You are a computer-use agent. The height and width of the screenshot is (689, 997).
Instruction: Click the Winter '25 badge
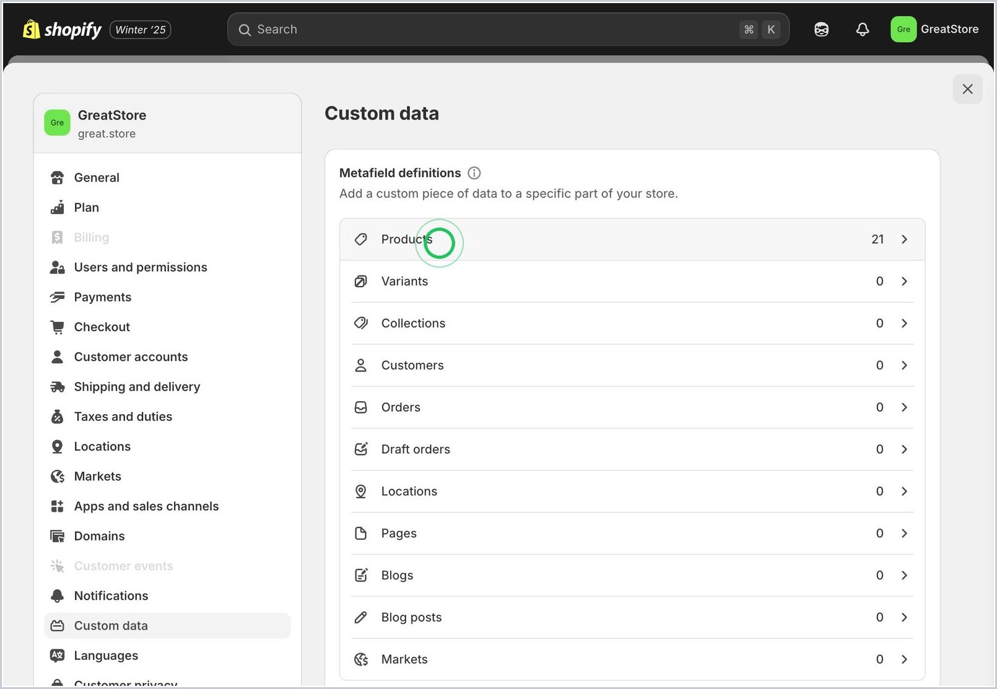click(x=141, y=30)
